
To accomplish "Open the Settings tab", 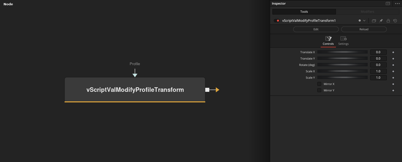I will pos(343,41).
